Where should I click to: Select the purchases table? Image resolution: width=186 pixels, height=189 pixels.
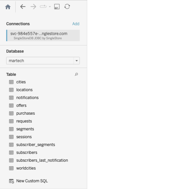[26, 114]
